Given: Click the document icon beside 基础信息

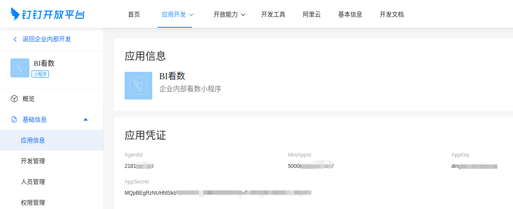Looking at the screenshot, I should click(x=14, y=119).
